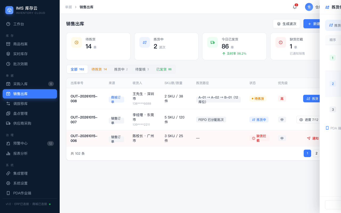Select the 全部 102 tab
The height and width of the screenshot is (213, 341).
(77, 69)
